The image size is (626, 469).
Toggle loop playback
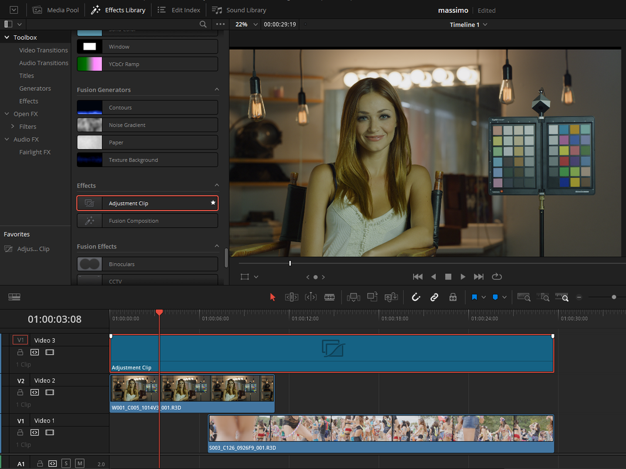click(497, 277)
